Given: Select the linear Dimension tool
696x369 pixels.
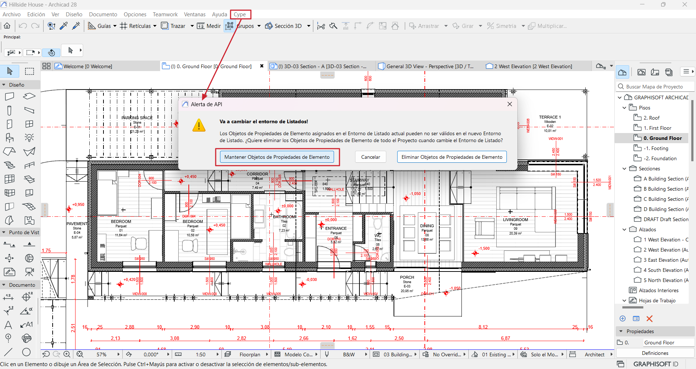Looking at the screenshot, I should coord(9,297).
